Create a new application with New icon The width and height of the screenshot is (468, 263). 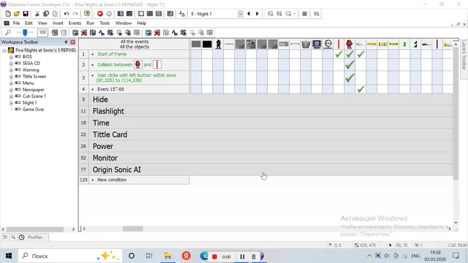tap(8, 14)
